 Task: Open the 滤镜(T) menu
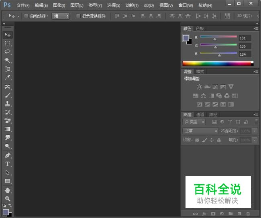[x=132, y=5]
